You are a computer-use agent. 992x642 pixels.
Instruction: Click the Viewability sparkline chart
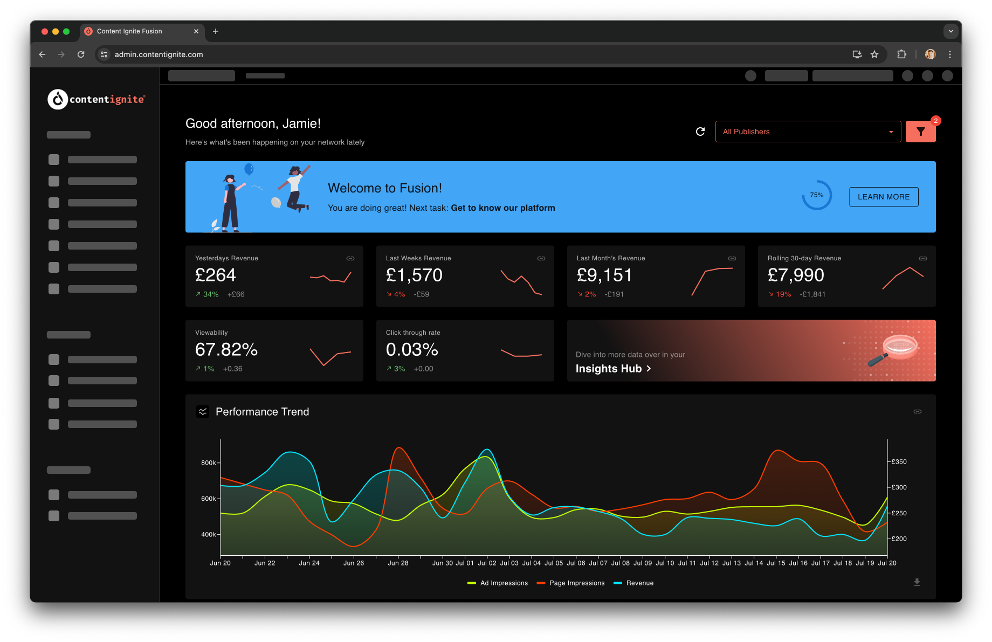pyautogui.click(x=330, y=356)
